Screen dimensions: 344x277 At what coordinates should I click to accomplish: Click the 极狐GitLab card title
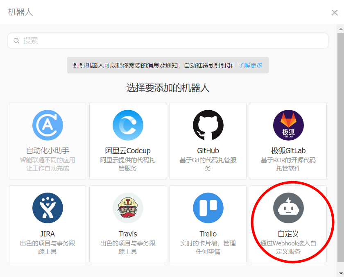pyautogui.click(x=288, y=151)
